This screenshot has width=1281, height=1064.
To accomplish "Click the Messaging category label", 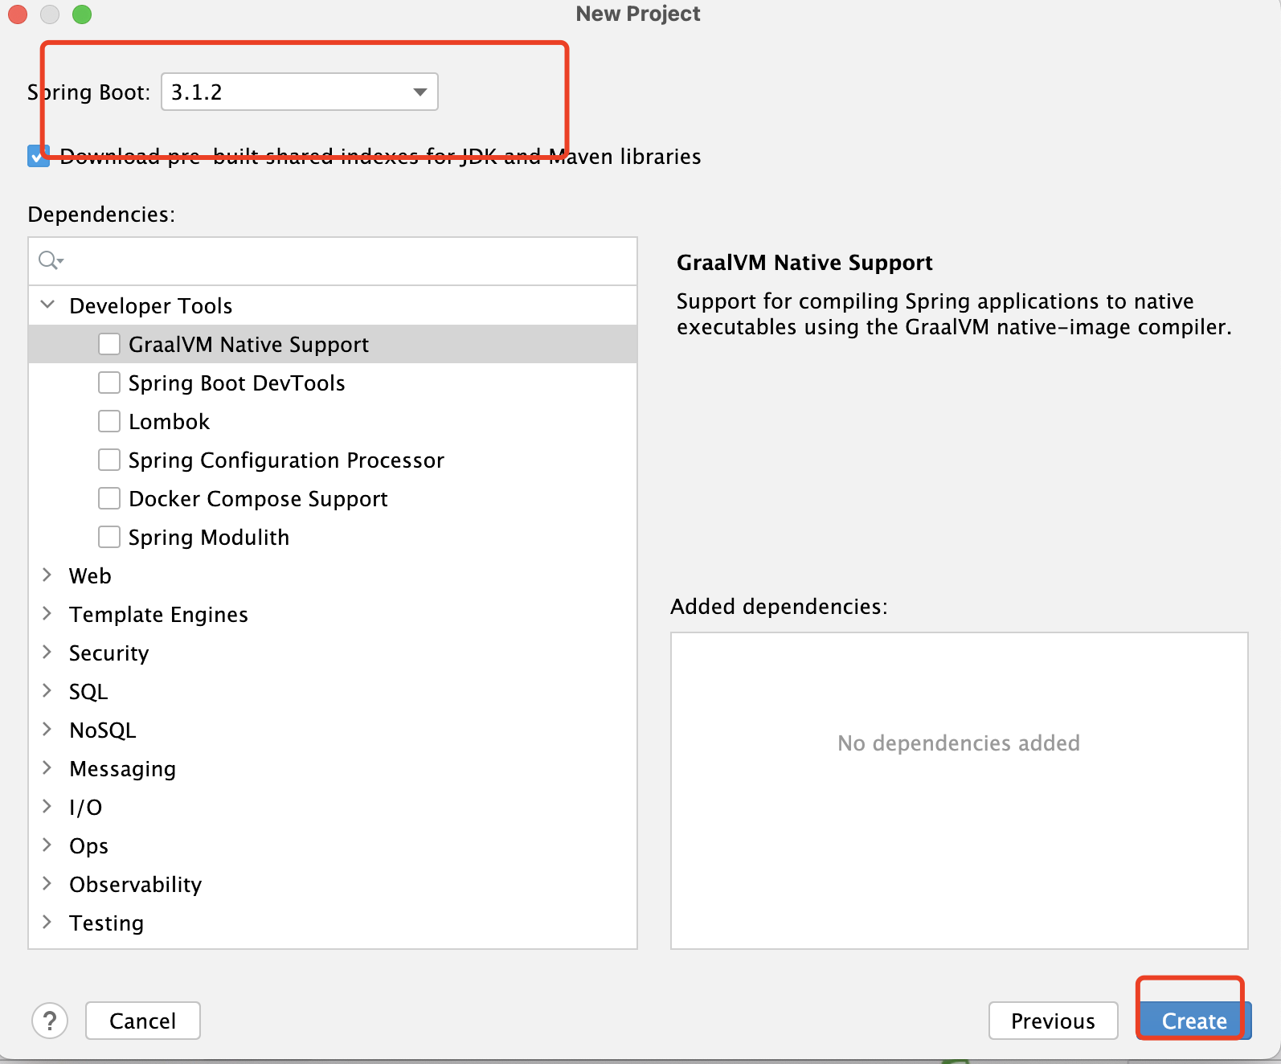I will (x=123, y=768).
